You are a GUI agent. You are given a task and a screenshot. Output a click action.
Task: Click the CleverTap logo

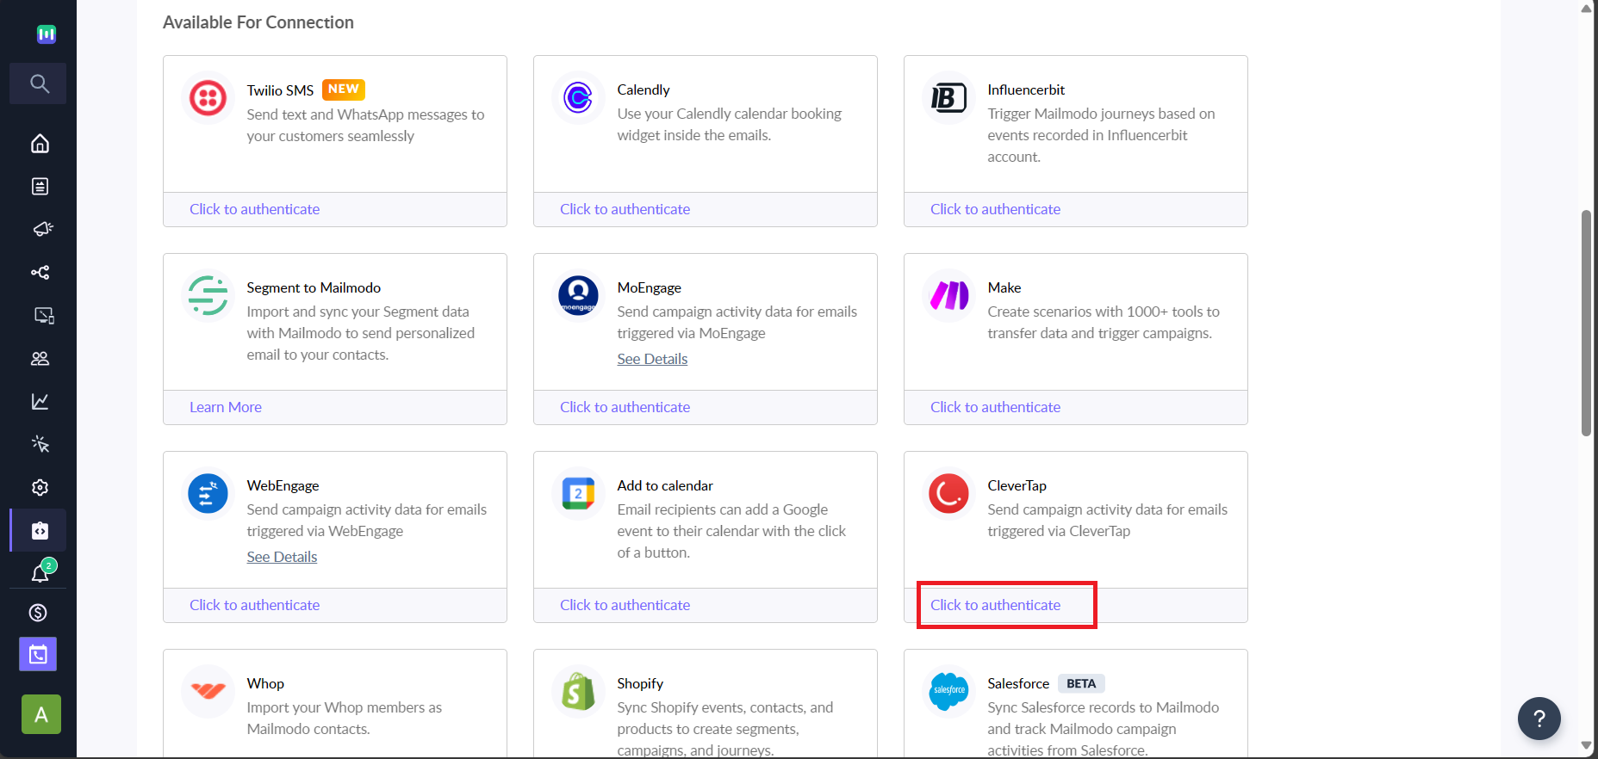pos(948,494)
